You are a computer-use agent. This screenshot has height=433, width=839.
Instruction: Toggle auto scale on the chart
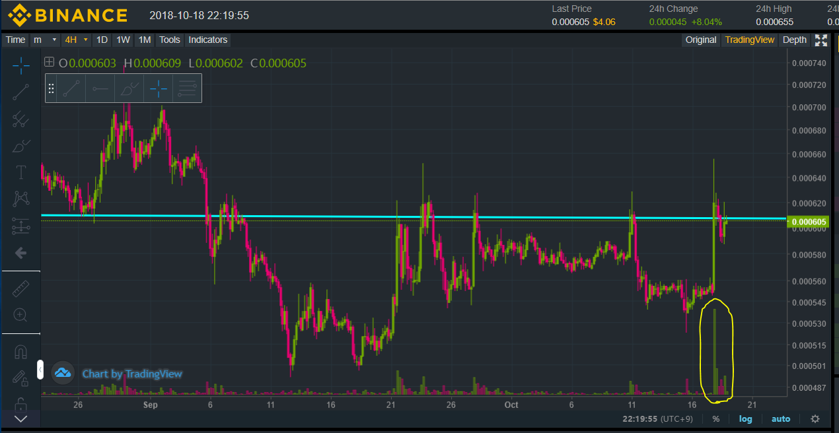(x=781, y=419)
